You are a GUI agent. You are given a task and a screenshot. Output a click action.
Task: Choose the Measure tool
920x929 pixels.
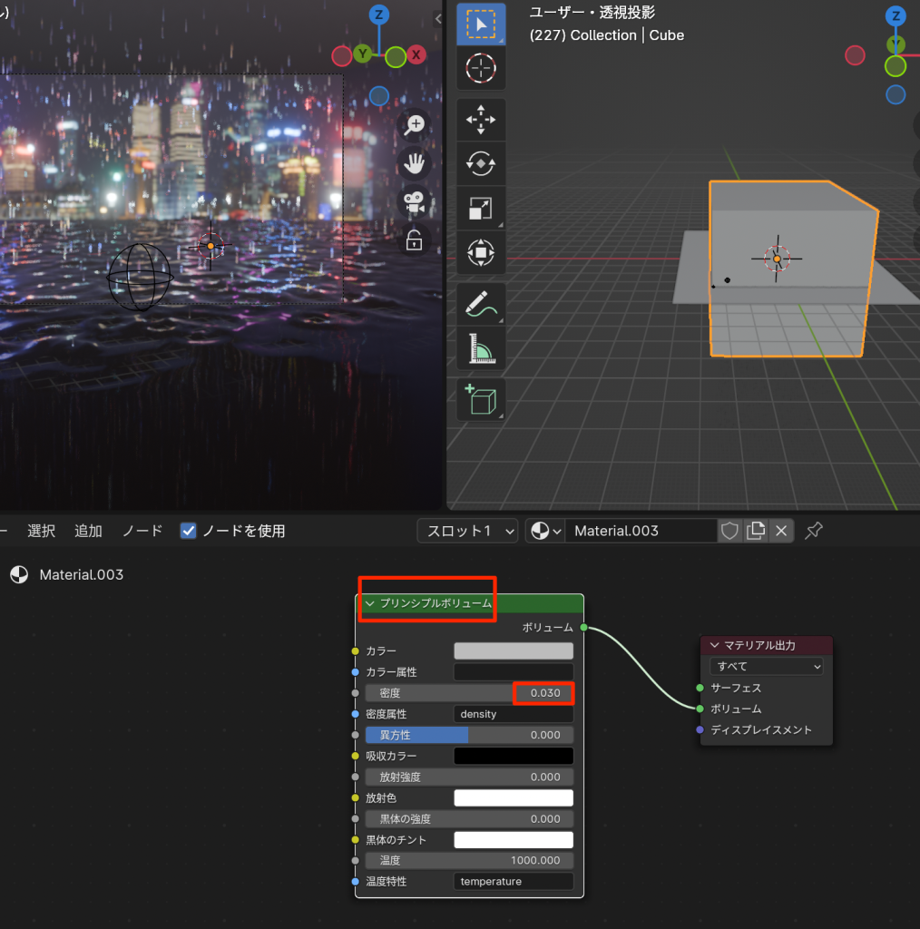pos(480,347)
